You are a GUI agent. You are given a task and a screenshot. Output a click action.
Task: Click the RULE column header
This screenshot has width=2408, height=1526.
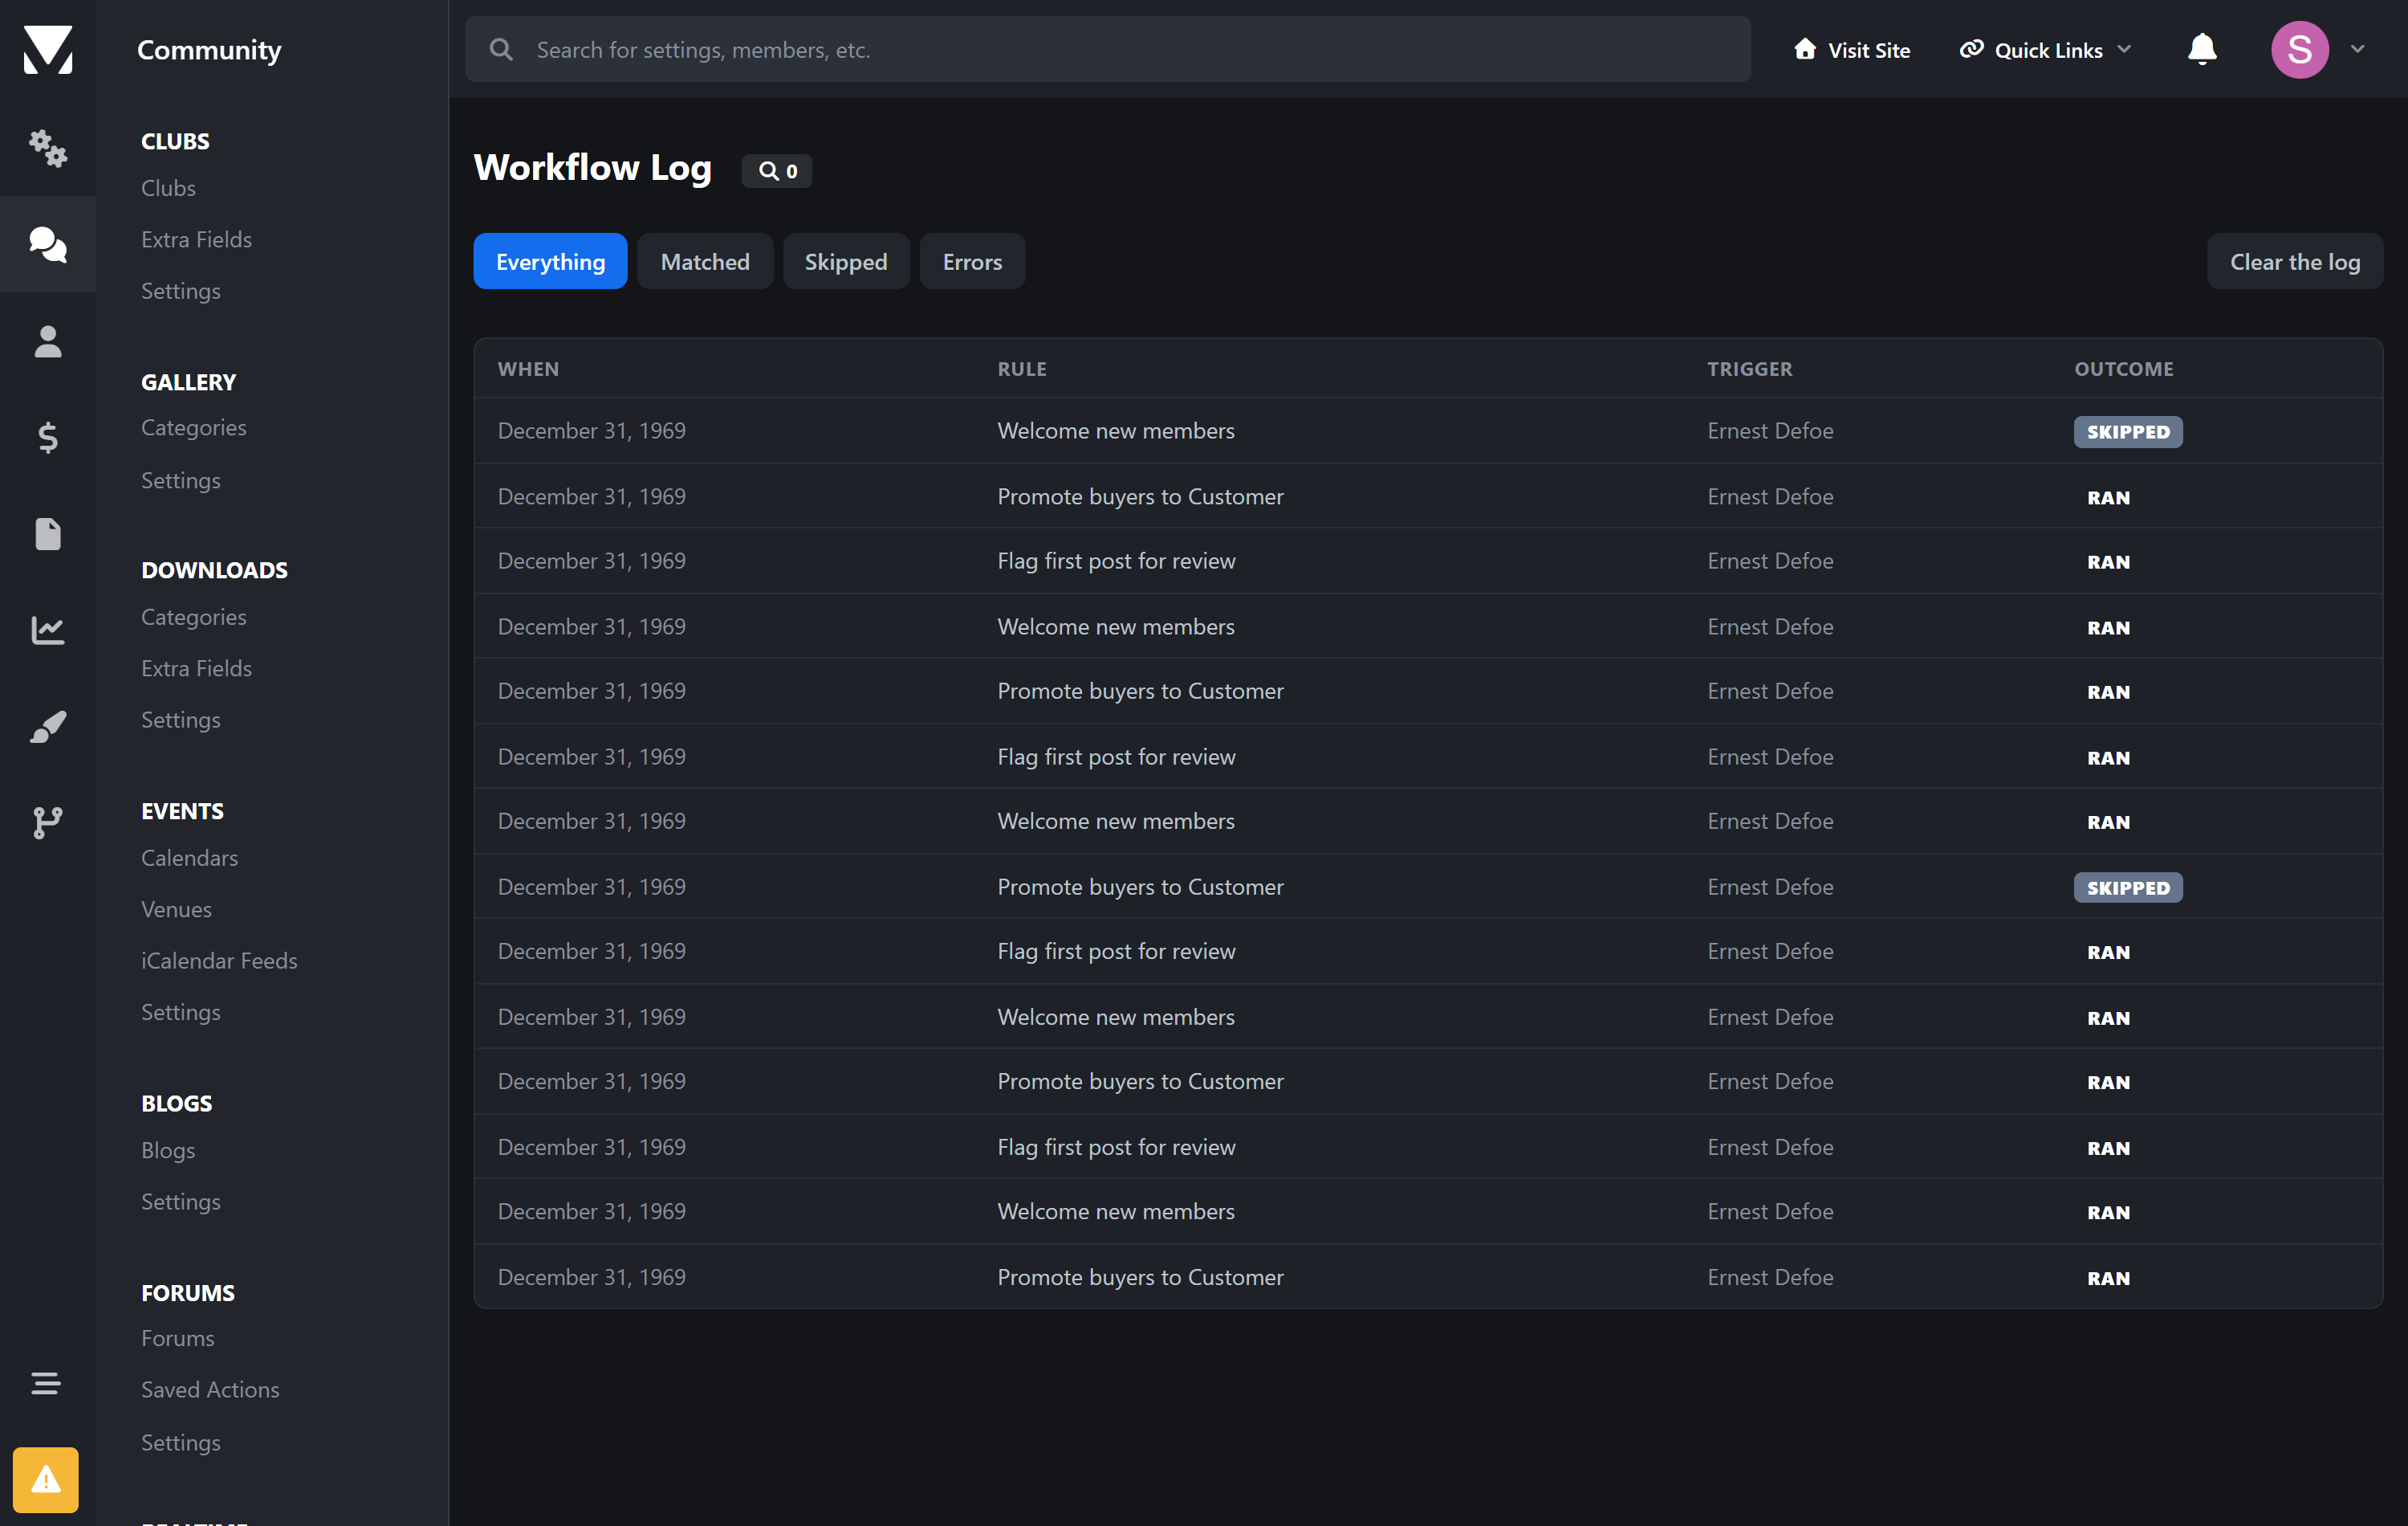pos(1021,368)
